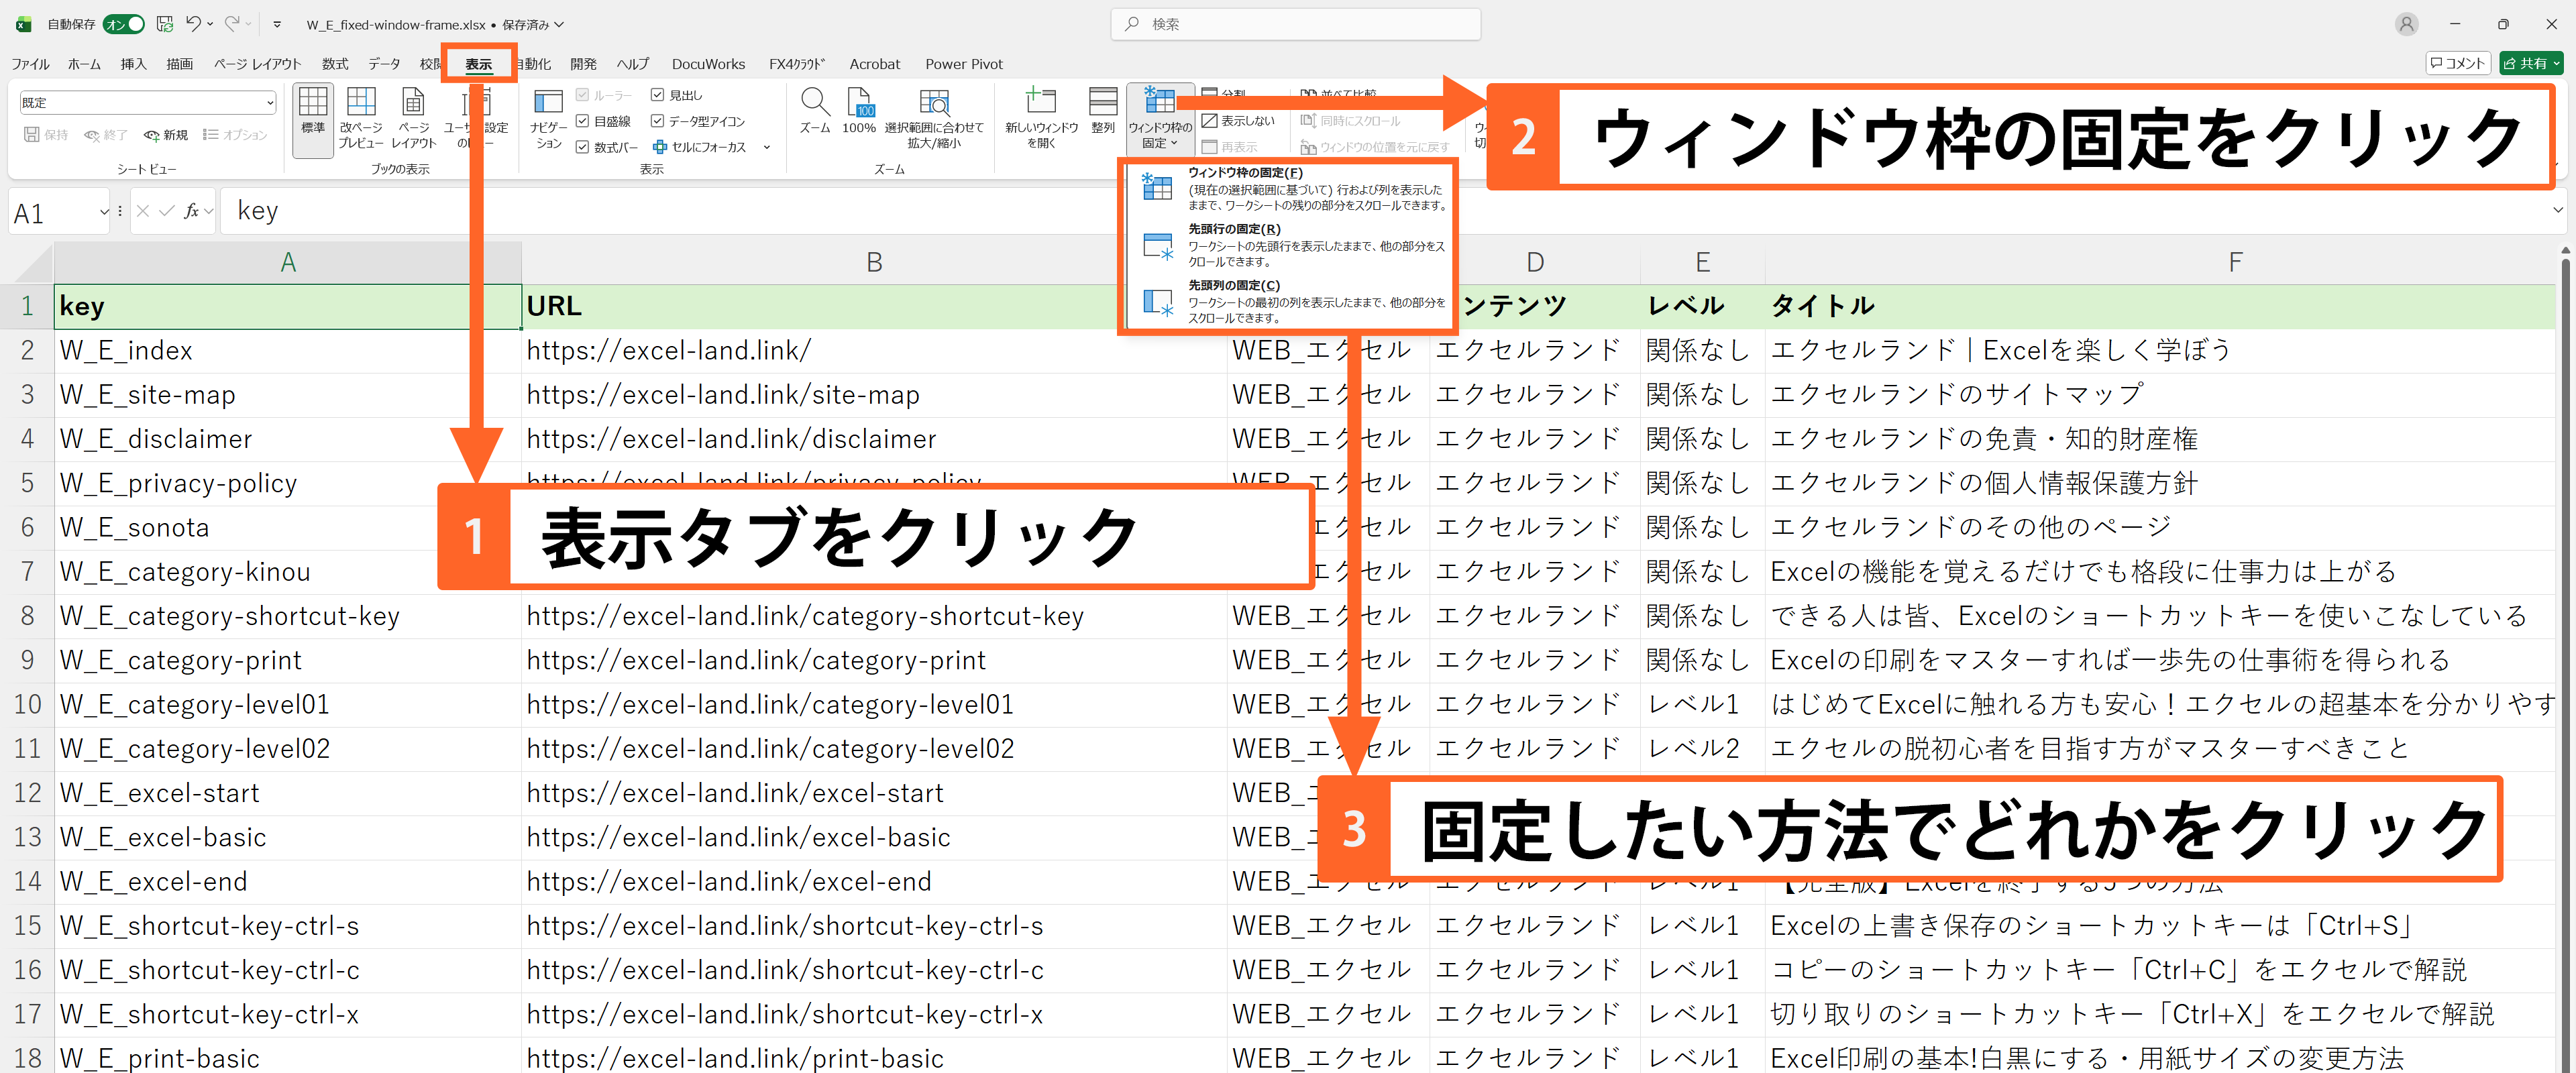Open the ナビゲーション pane icon

tap(548, 115)
